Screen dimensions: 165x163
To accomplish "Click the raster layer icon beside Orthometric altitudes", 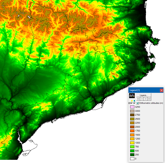I will pyautogui.click(x=138, y=103).
